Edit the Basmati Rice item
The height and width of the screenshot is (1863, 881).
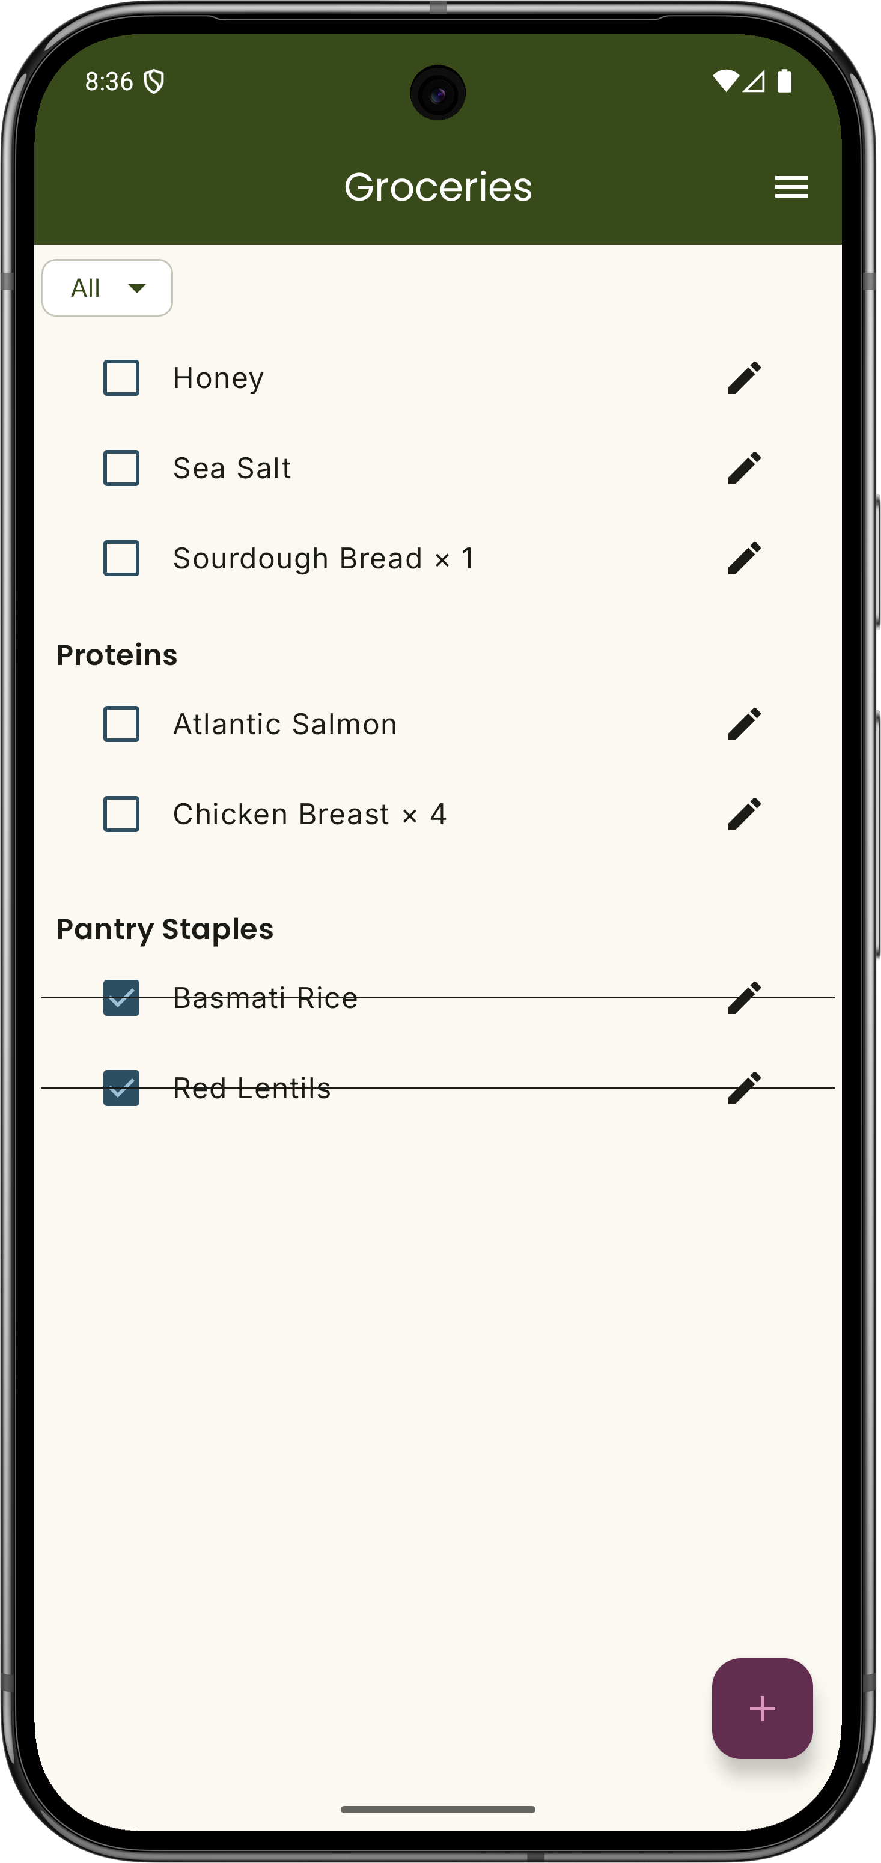[x=745, y=997]
